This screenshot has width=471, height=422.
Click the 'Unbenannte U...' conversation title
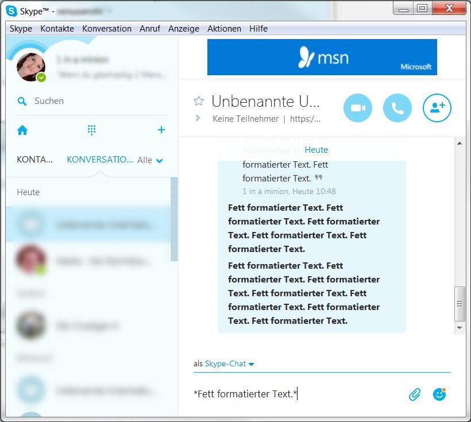click(x=265, y=101)
